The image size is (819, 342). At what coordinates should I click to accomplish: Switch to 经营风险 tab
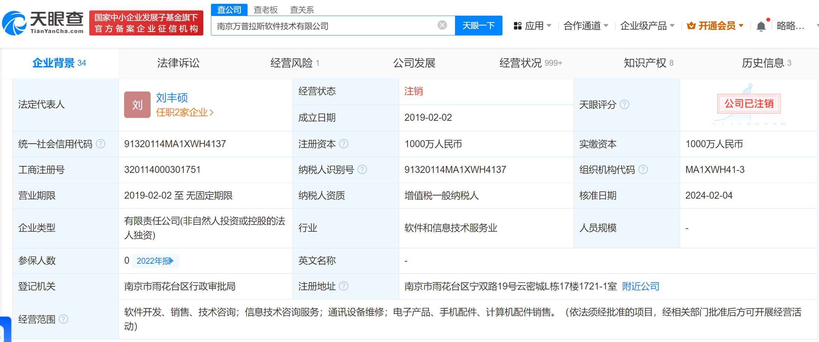295,63
